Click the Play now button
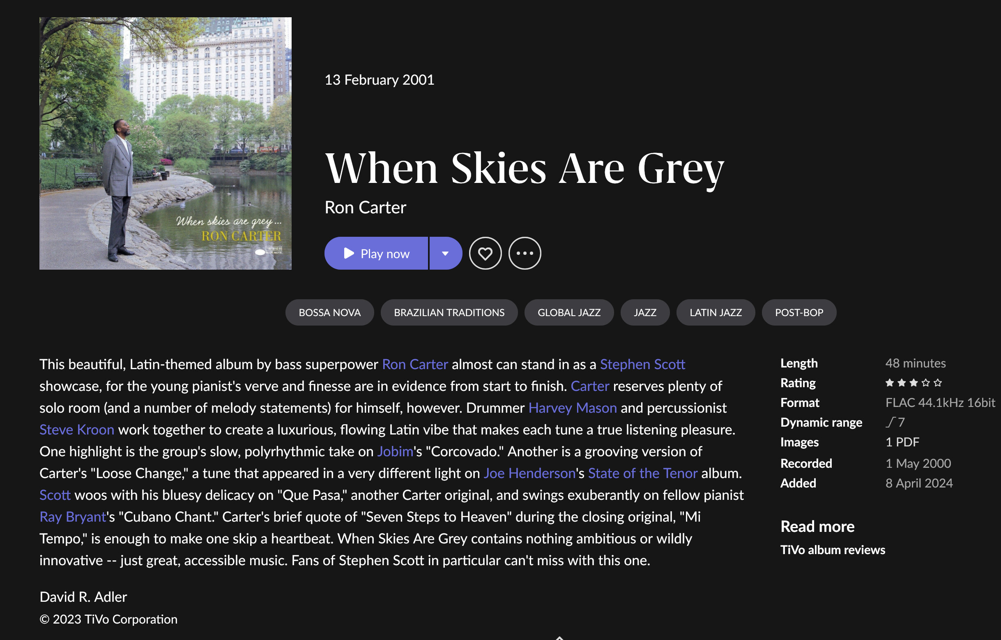This screenshot has width=1001, height=640. (x=376, y=254)
